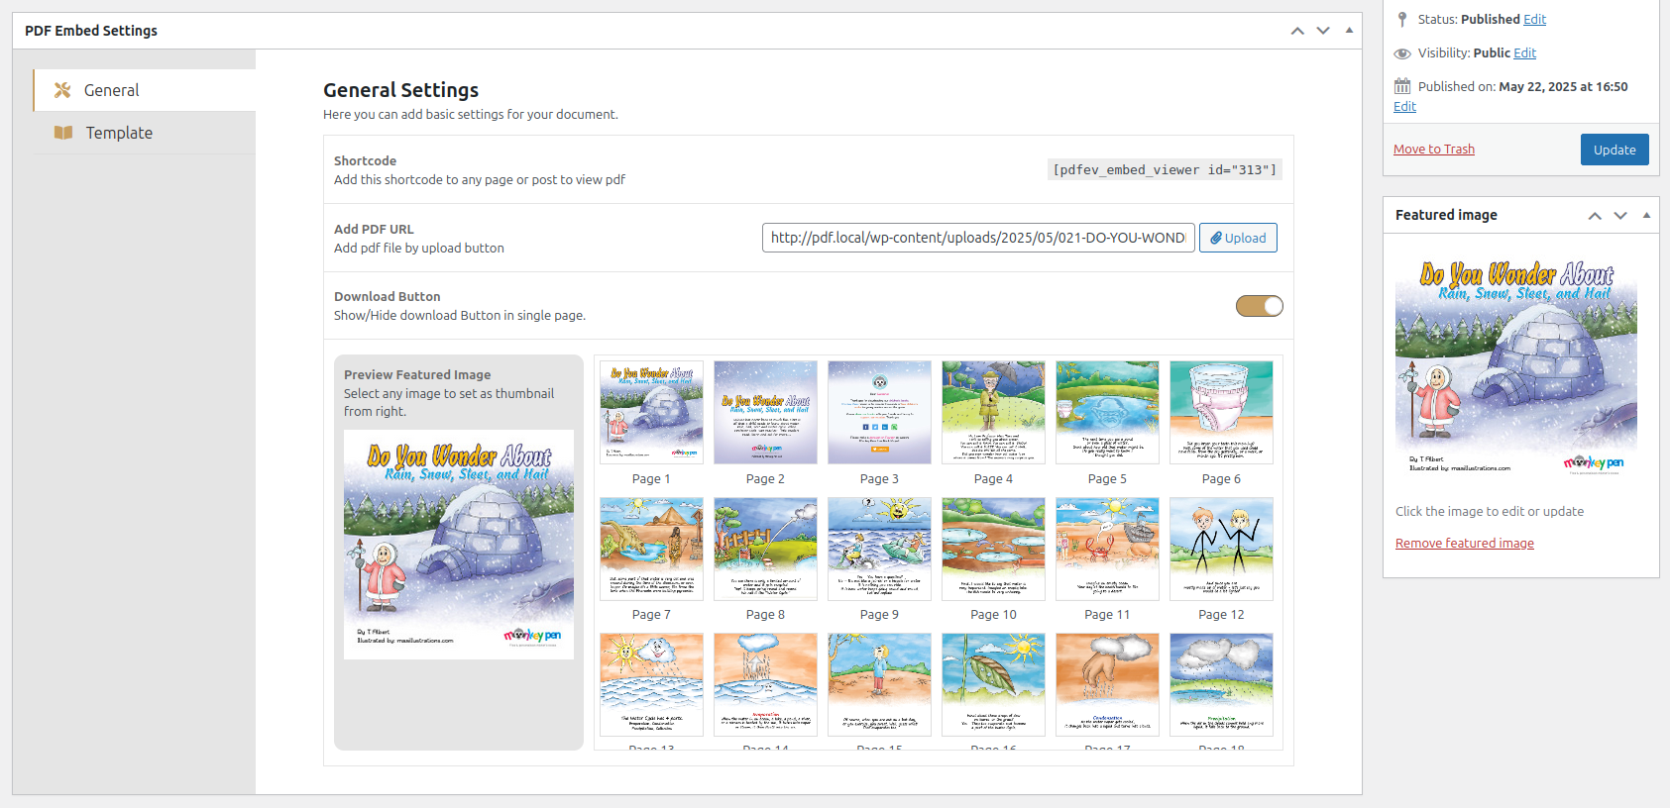Click the featured image in sidebar
The height and width of the screenshot is (808, 1670).
(x=1516, y=366)
